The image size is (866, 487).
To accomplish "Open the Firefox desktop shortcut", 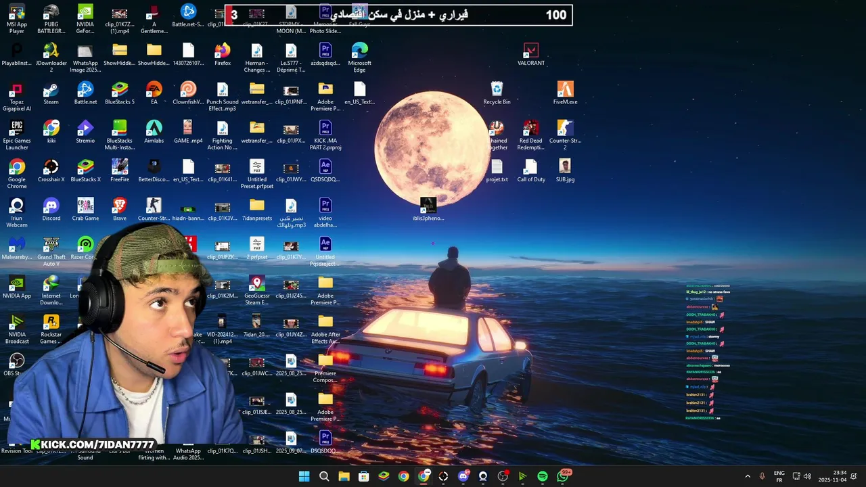I will tap(223, 55).
